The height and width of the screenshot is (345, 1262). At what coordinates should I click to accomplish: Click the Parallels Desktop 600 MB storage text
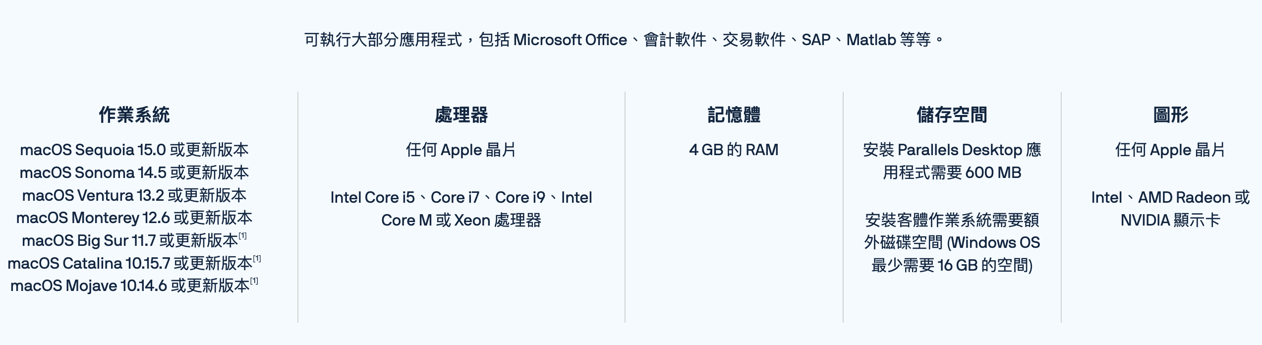(952, 161)
